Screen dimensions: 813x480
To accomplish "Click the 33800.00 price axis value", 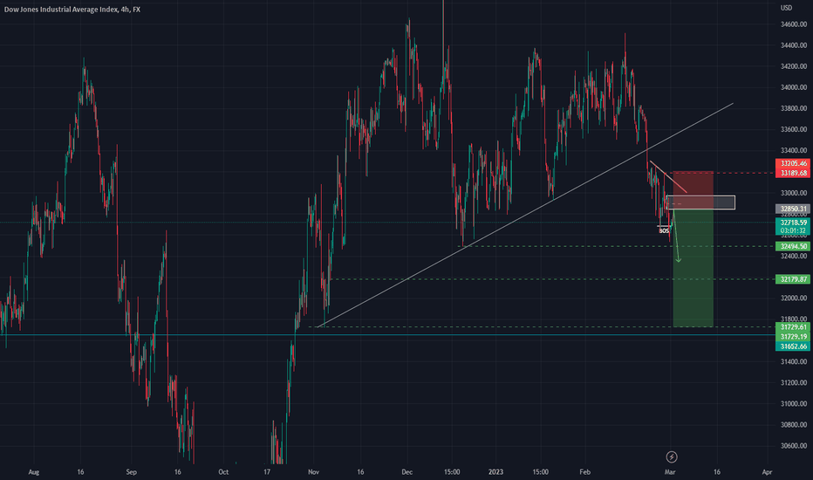I will (794, 108).
